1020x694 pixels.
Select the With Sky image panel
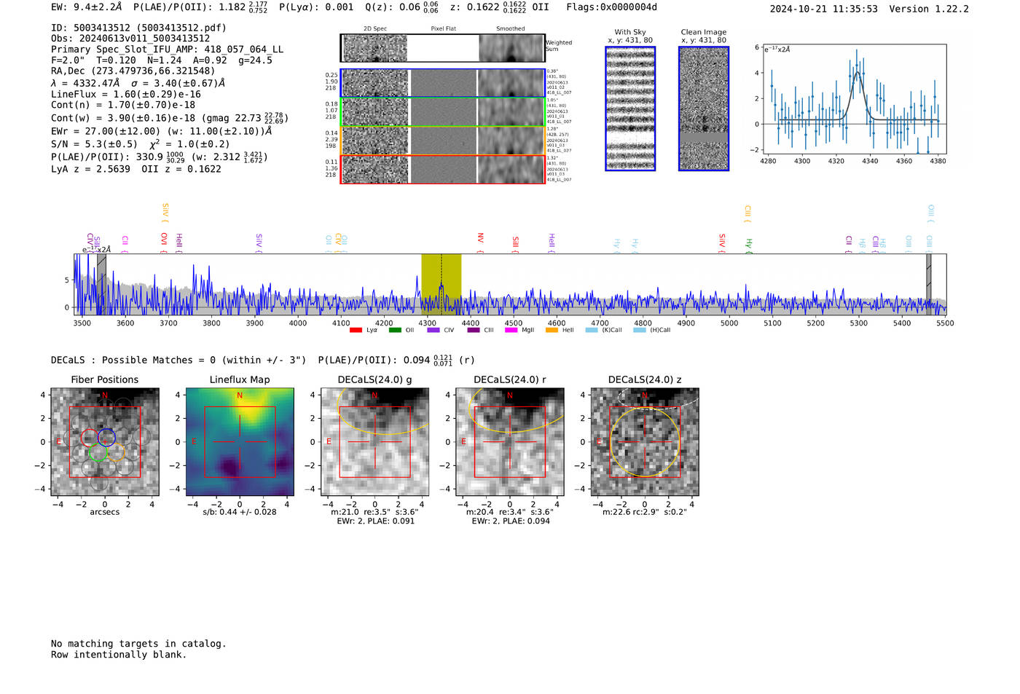(x=630, y=109)
